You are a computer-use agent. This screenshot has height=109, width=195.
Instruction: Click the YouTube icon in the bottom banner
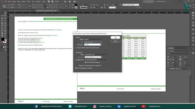coord(144,106)
